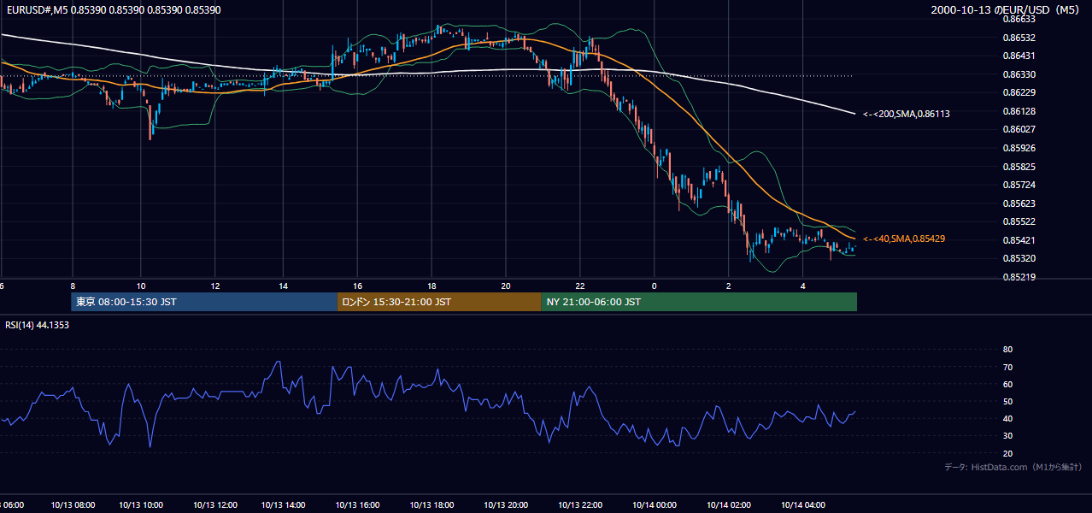Click RSI scale value 20
Screen dimensions: 1092x513
(1007, 453)
